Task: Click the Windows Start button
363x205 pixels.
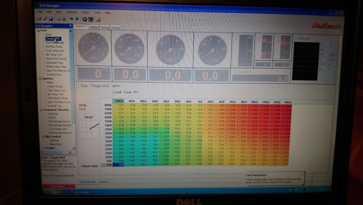Action: tap(53, 192)
